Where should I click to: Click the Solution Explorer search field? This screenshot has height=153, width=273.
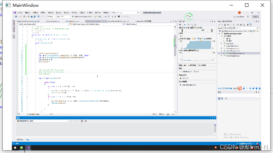click(238, 28)
